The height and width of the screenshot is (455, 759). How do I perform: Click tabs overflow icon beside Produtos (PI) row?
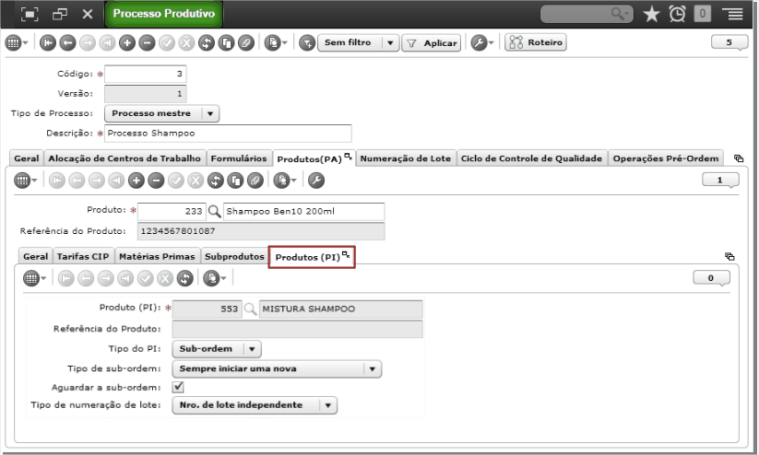[x=729, y=257]
